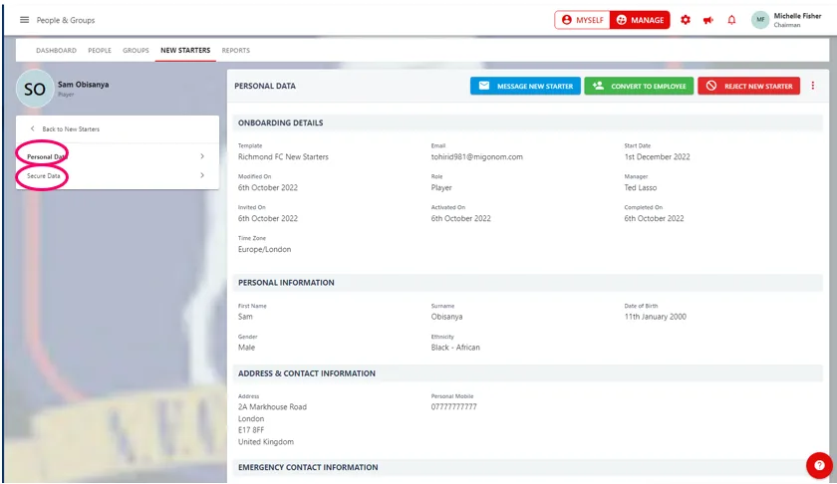Viewport: 837px width, 484px height.
Task: Click Michelle Fisher profile name
Action: pyautogui.click(x=797, y=16)
